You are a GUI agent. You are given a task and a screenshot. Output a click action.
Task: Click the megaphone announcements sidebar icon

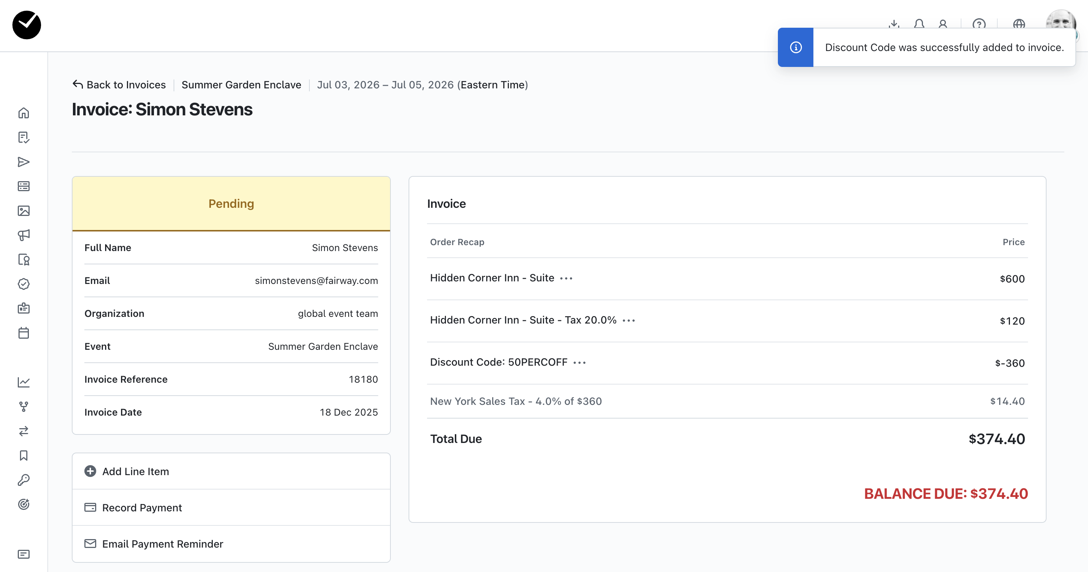[24, 235]
